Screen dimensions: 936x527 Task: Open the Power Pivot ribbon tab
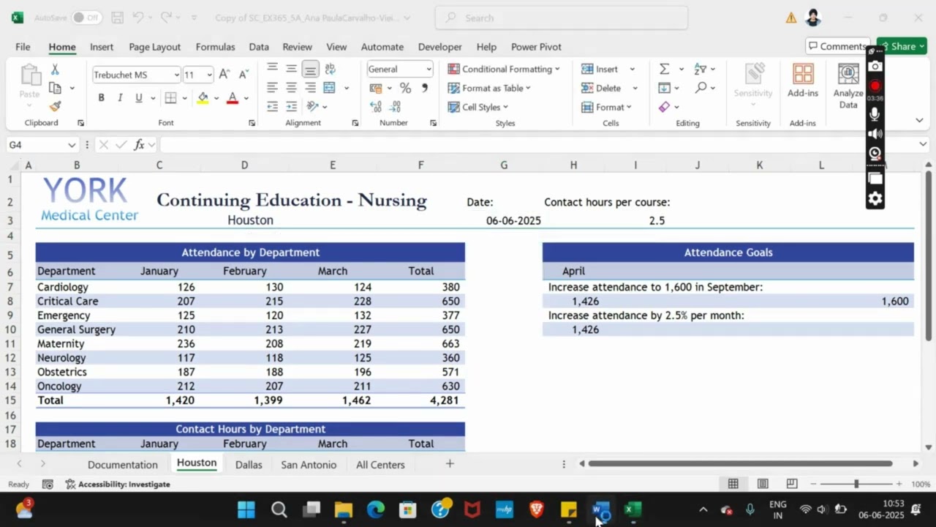coord(536,47)
